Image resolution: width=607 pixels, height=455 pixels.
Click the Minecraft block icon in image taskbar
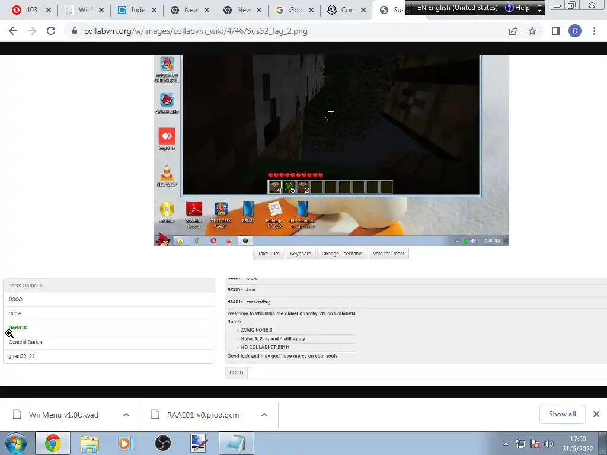pos(245,241)
